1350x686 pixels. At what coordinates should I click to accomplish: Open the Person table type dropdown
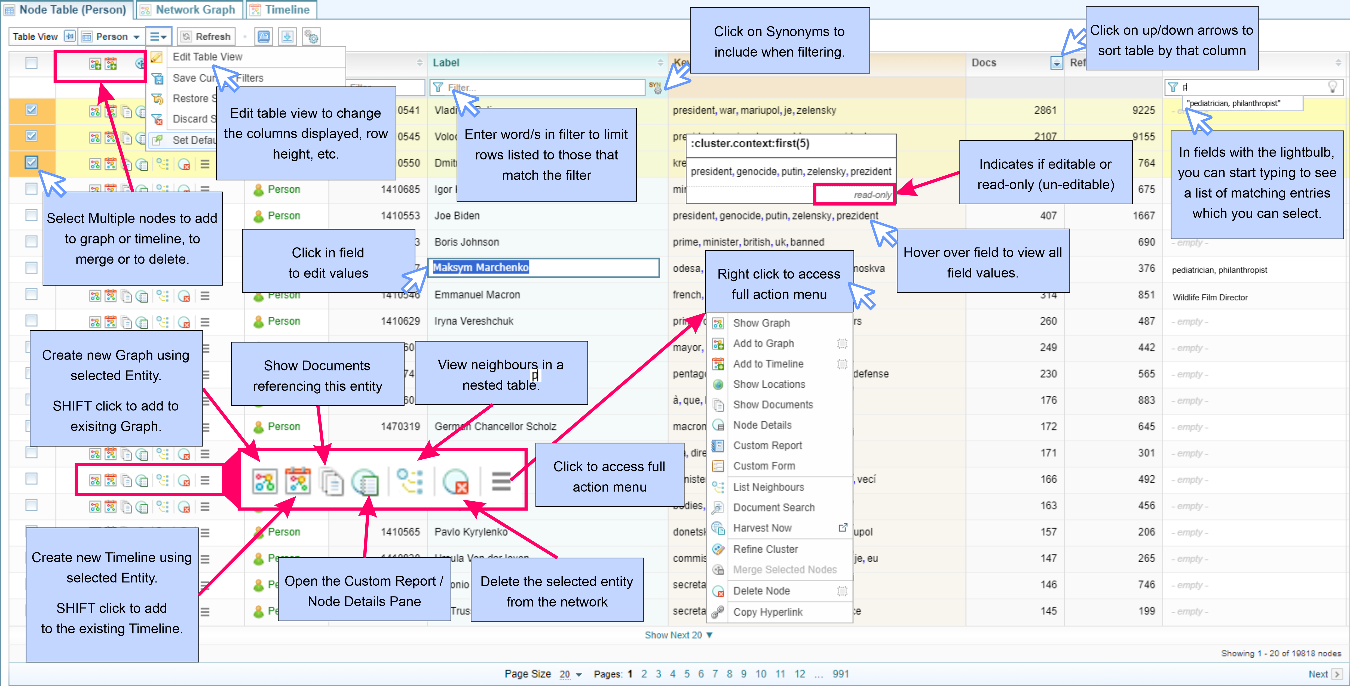[x=112, y=37]
